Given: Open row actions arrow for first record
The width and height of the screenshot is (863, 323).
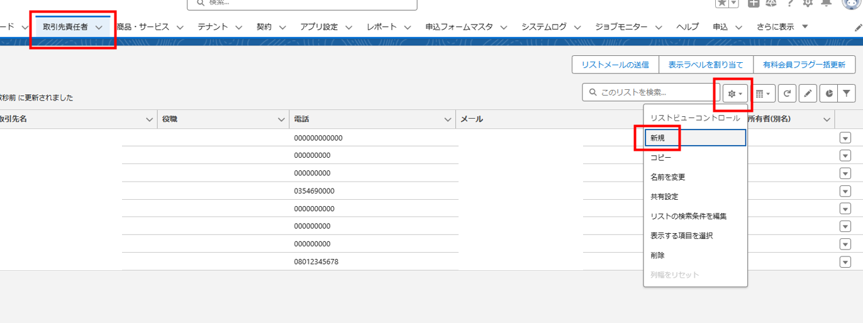Looking at the screenshot, I should [x=845, y=138].
